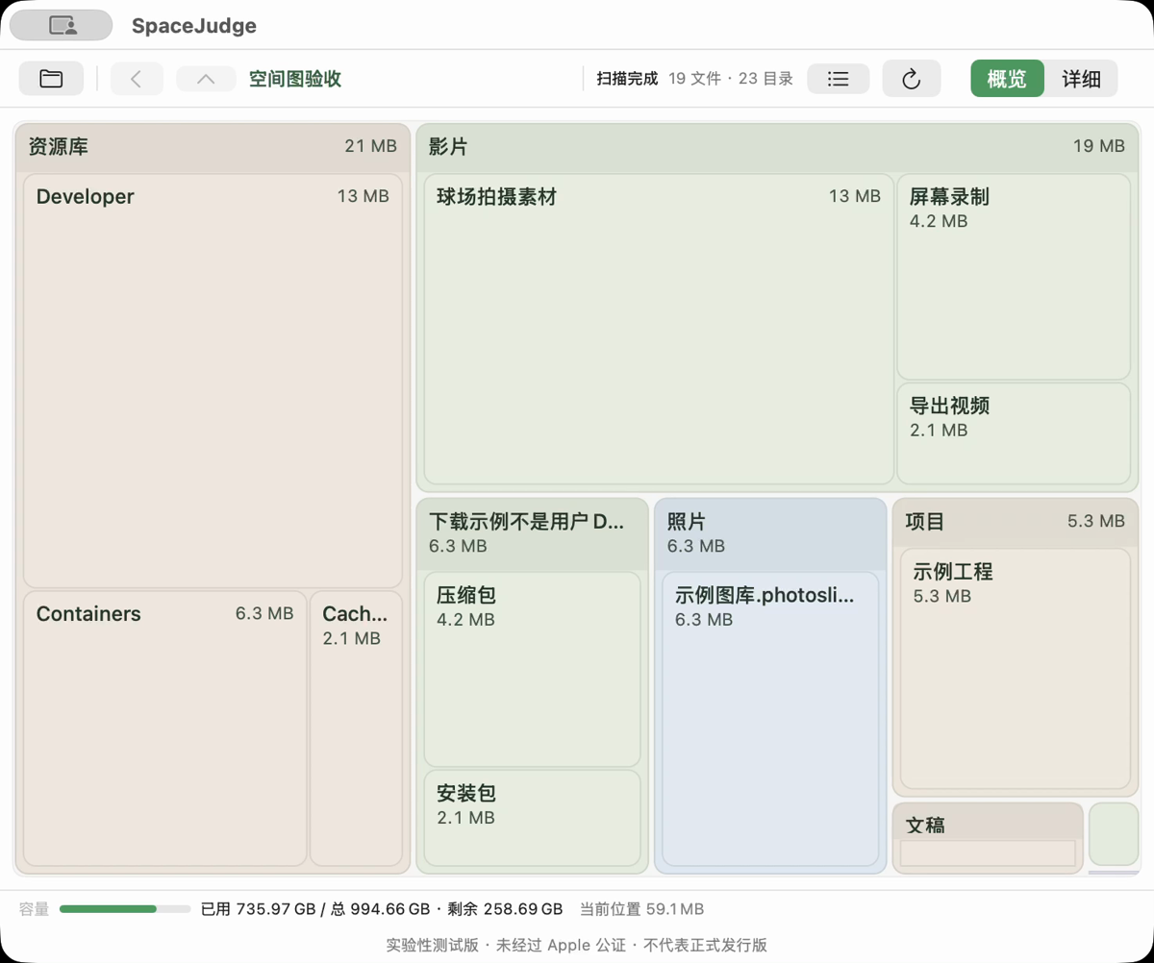Screen dimensions: 1154x963
Task: Click the remote screen icon in title bar
Action: coord(62,25)
